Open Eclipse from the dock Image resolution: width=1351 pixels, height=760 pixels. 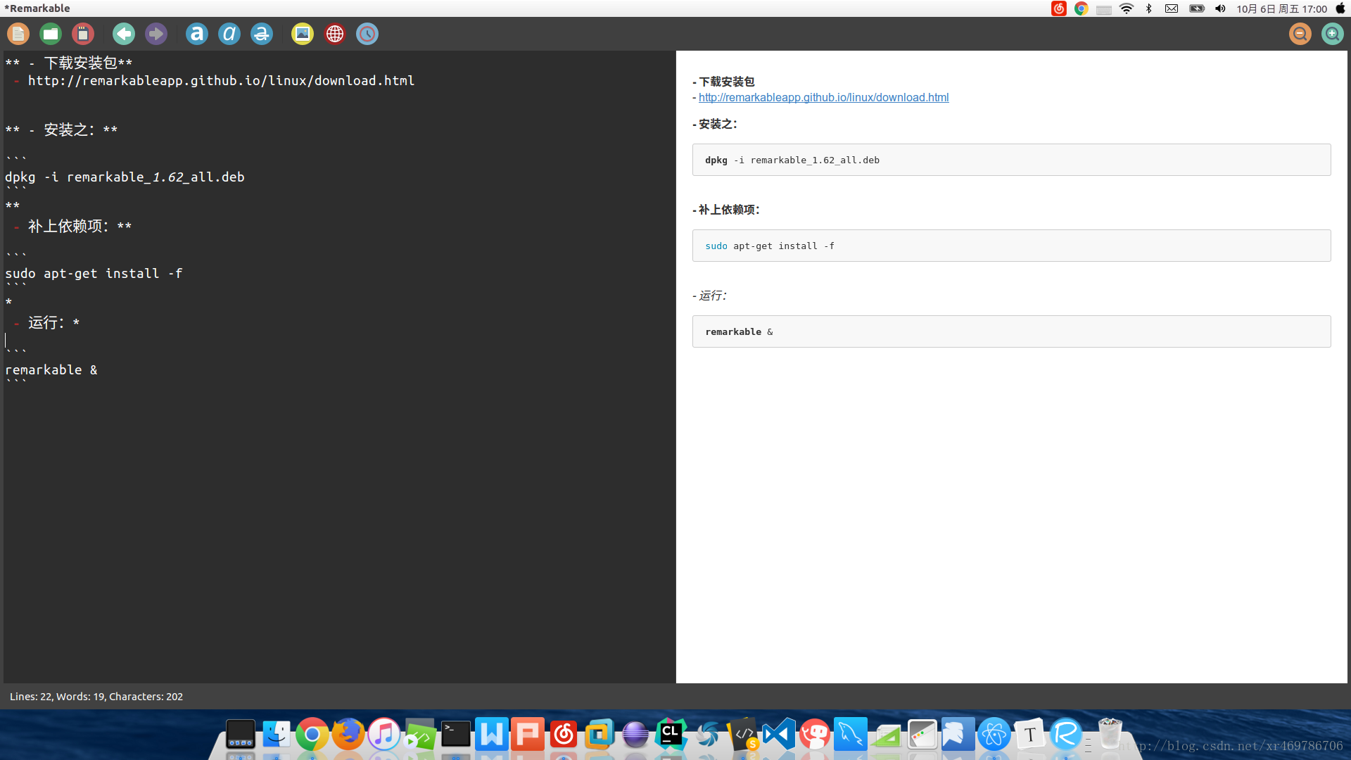pyautogui.click(x=635, y=735)
